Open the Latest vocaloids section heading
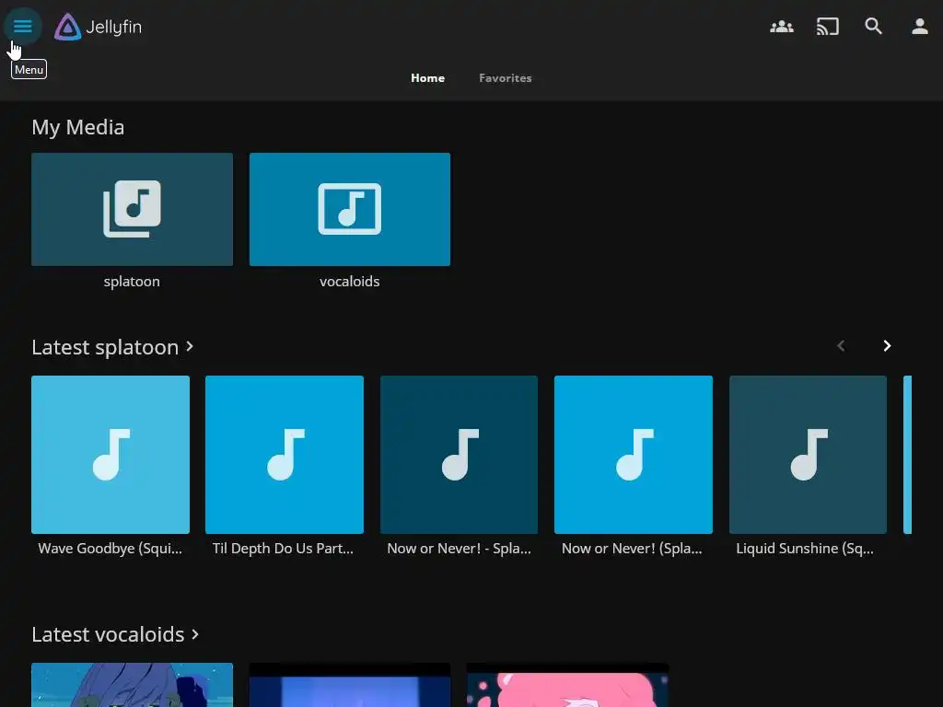Screen dimensions: 943x707 [x=109, y=635]
